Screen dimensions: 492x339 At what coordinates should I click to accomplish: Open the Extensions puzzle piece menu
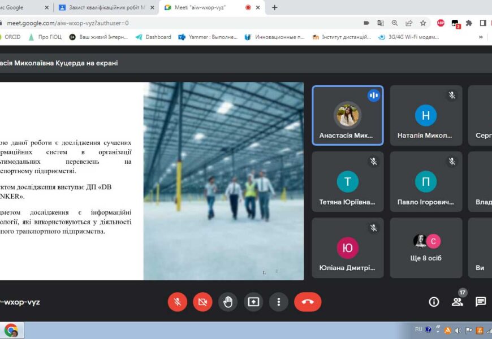pos(469,23)
